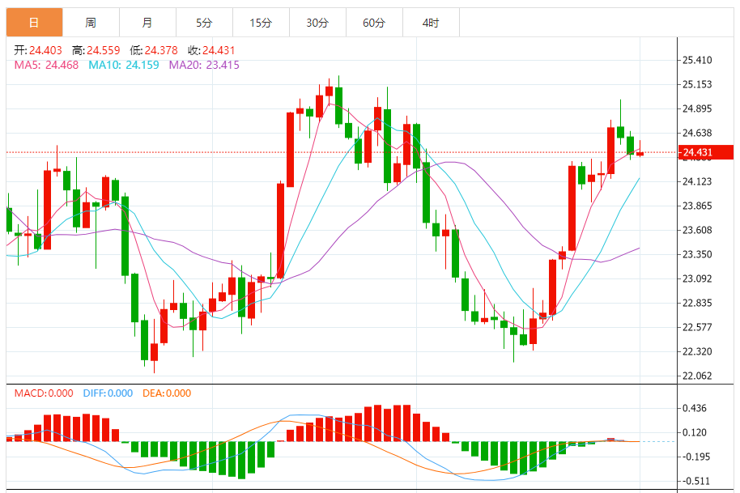Click the 22.062 price axis label
Image resolution: width=740 pixels, height=493 pixels.
(697, 376)
